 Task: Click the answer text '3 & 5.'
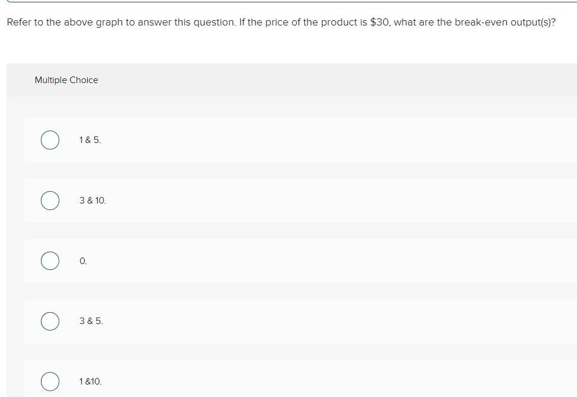tap(91, 321)
